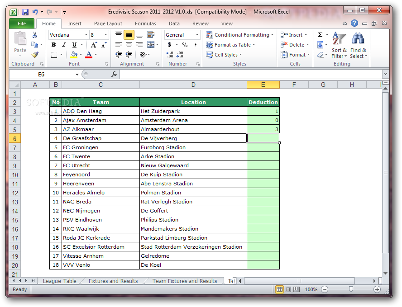402x307 pixels.
Task: Decrease indent of cell content
Action: (x=119, y=55)
